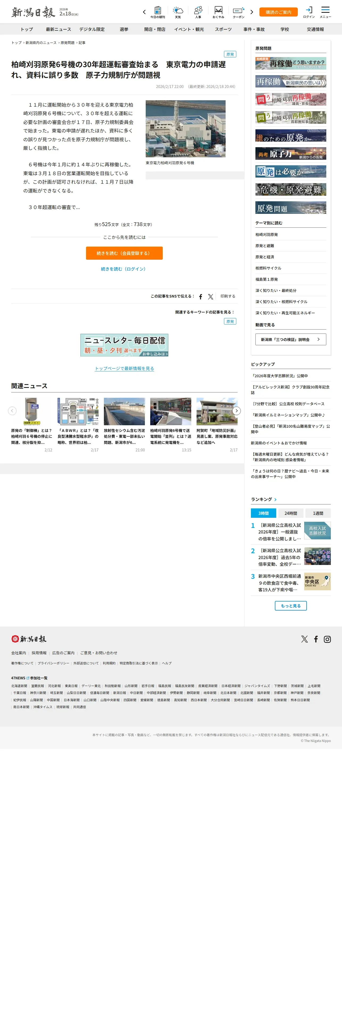
Task: Share article on X
Action: pos(211,297)
